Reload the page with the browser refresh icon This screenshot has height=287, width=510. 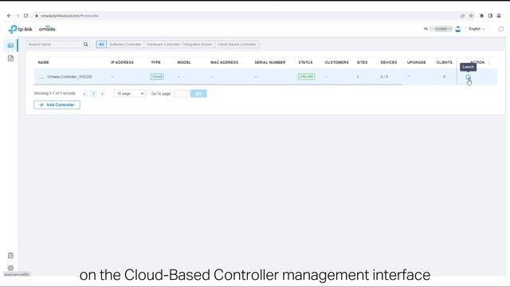tap(26, 16)
